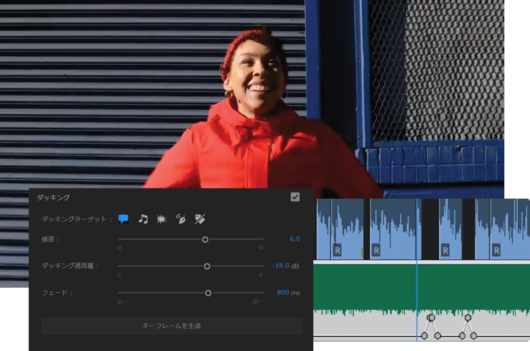Choose the SFX burst ducking target
Screen dimensions: 530x351
pyautogui.click(x=161, y=219)
